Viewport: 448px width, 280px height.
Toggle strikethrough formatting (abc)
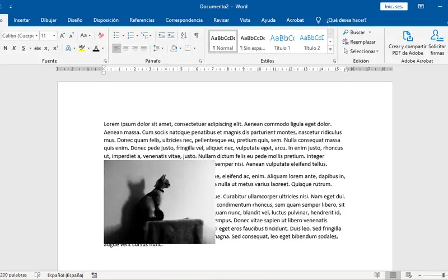(37, 49)
